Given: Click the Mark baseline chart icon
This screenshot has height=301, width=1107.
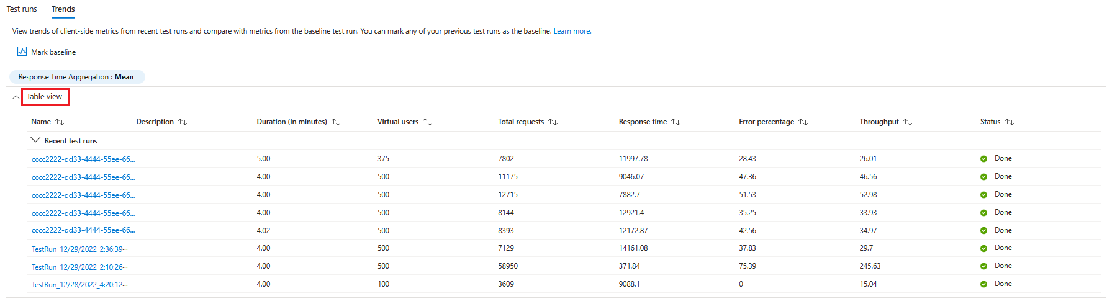Looking at the screenshot, I should pos(22,52).
